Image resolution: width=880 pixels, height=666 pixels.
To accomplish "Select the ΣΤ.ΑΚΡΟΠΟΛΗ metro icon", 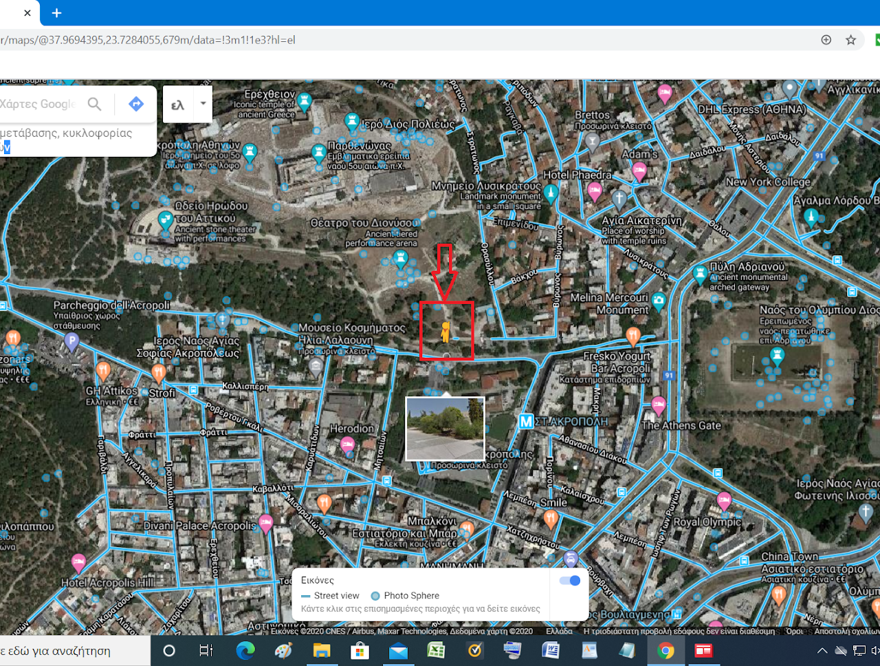I will [x=526, y=421].
